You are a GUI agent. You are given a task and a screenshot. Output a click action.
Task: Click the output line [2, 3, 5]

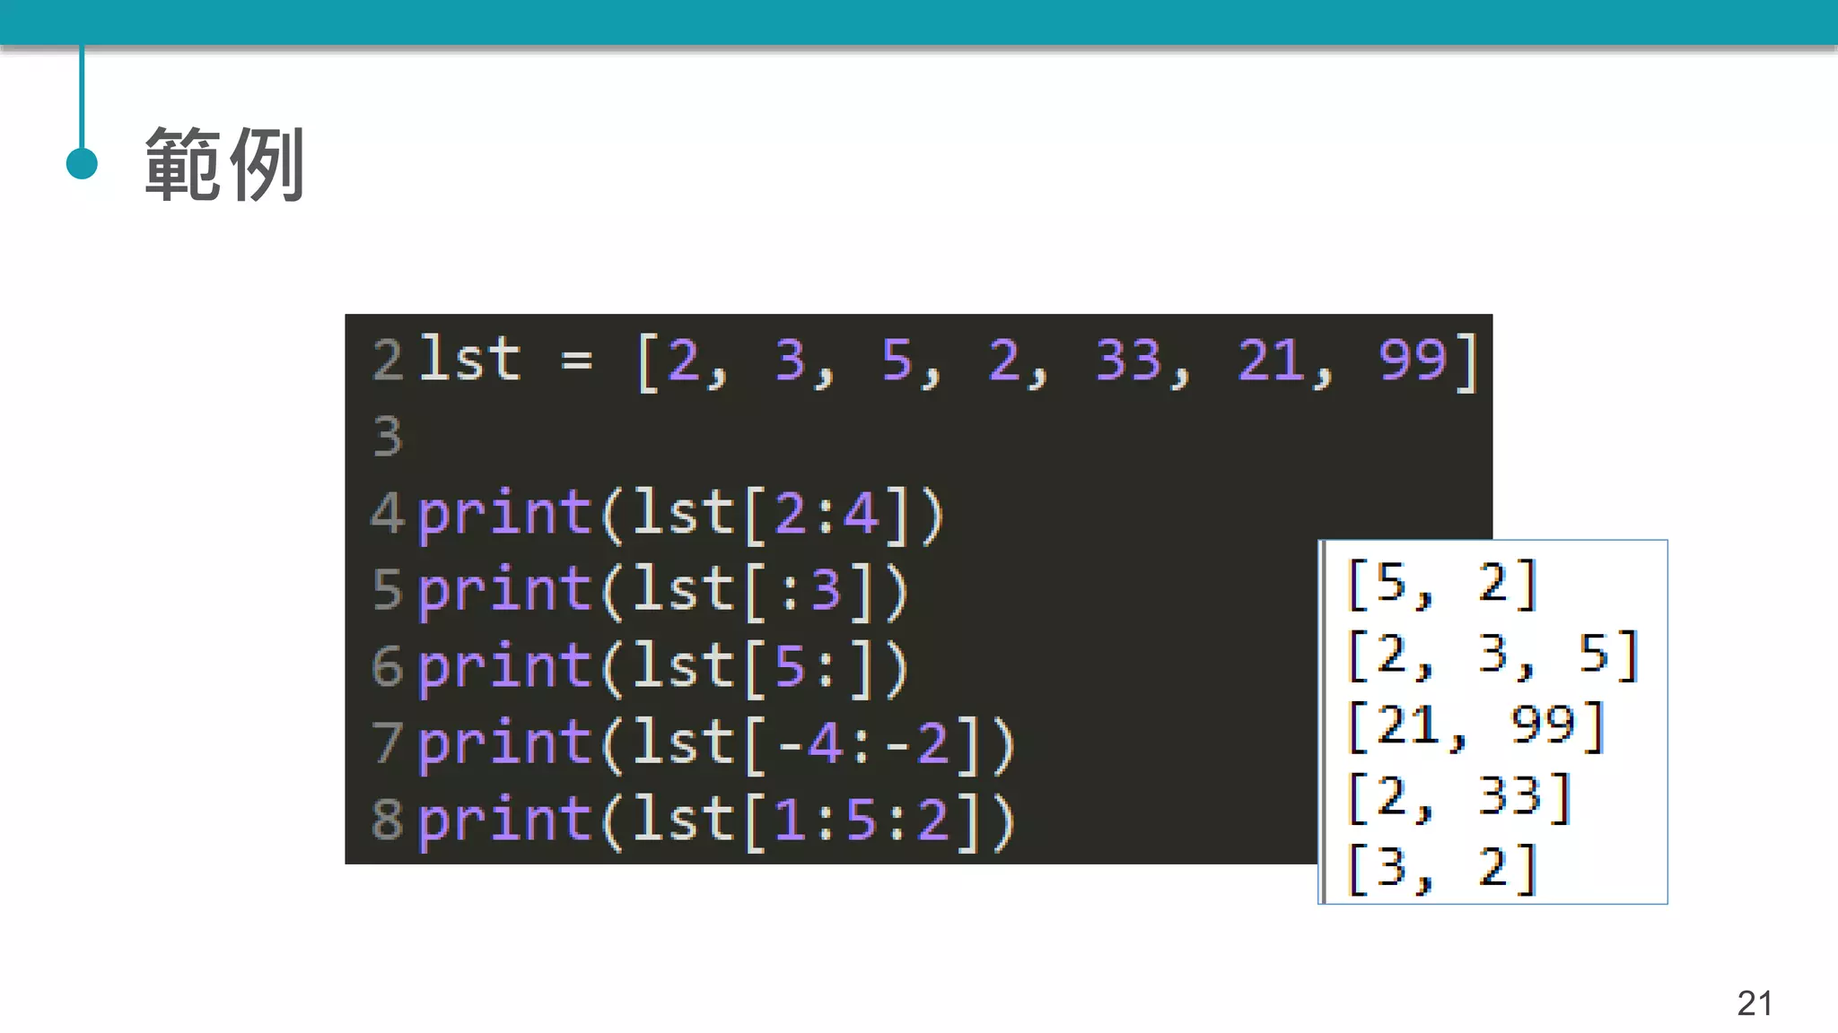point(1493,655)
